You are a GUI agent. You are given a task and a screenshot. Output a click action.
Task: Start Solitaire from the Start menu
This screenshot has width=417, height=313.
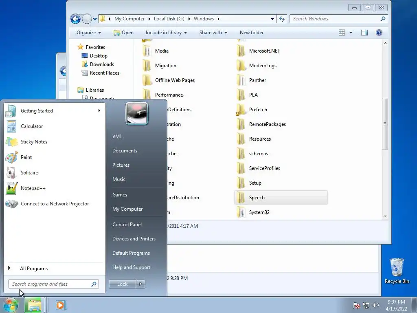point(55,173)
